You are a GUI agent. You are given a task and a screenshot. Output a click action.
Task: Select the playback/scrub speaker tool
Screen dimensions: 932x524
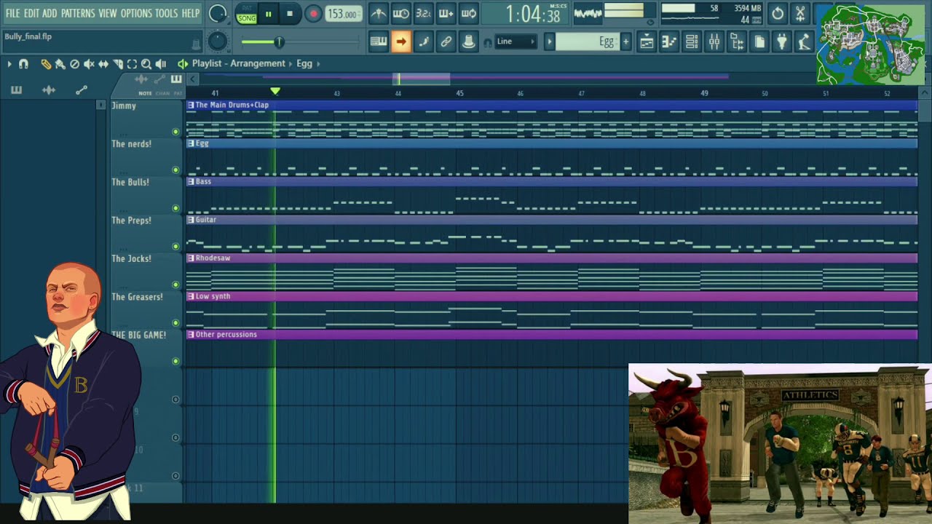tap(161, 64)
